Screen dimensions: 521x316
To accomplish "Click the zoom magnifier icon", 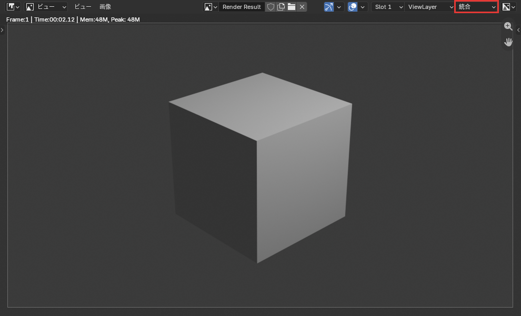I will pos(508,26).
